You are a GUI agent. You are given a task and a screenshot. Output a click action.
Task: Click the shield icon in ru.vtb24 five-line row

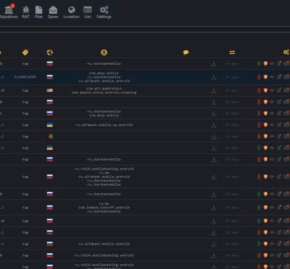point(265,177)
